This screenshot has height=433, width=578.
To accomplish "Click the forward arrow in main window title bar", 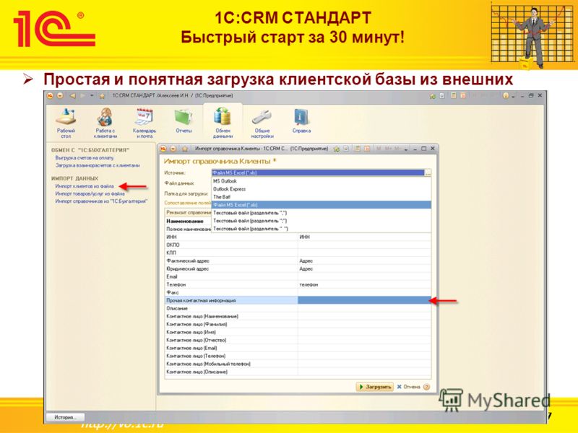I will click(83, 96).
